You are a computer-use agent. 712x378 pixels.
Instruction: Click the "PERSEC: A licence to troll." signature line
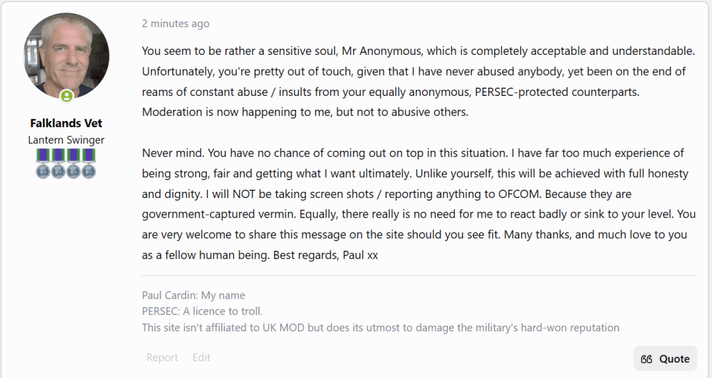[x=202, y=311]
